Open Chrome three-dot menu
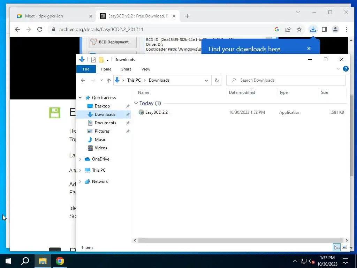 point(347,29)
